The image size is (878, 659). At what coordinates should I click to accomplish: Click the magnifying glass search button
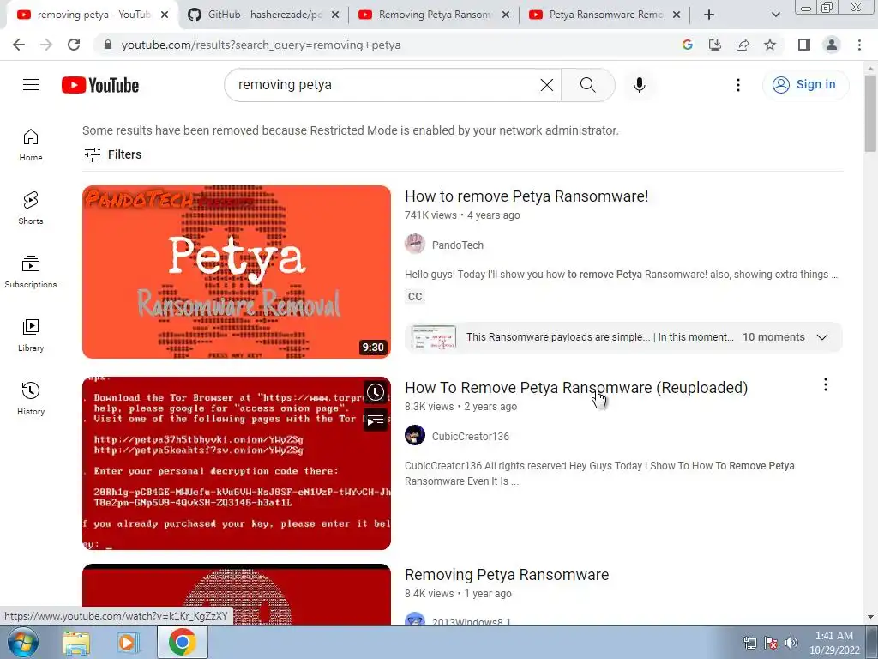pos(587,85)
